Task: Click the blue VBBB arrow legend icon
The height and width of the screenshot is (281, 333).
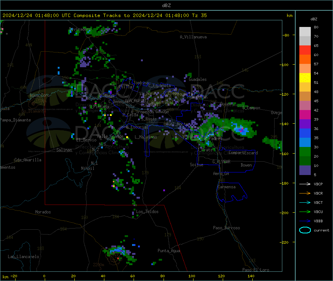Action: [305, 221]
